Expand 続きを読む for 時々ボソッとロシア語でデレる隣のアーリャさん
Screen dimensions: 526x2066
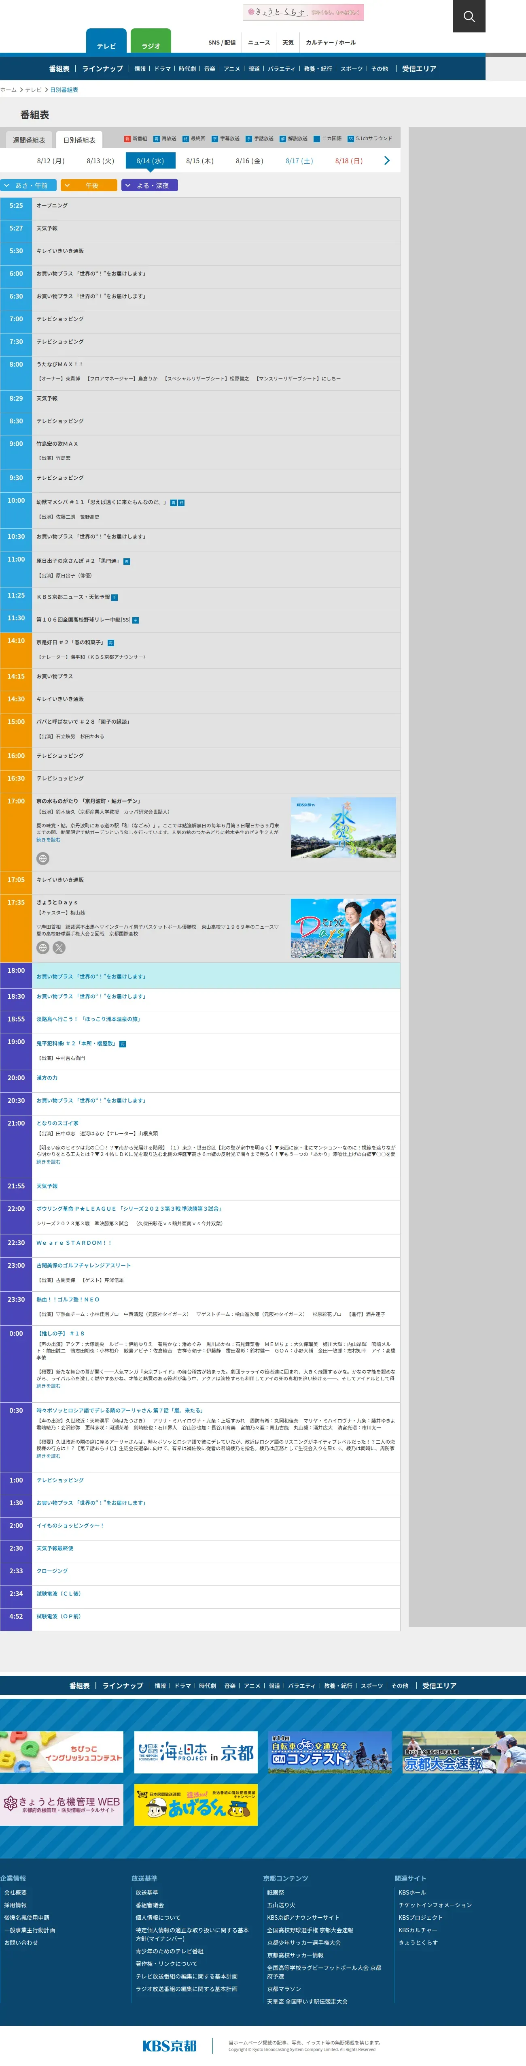48,1456
